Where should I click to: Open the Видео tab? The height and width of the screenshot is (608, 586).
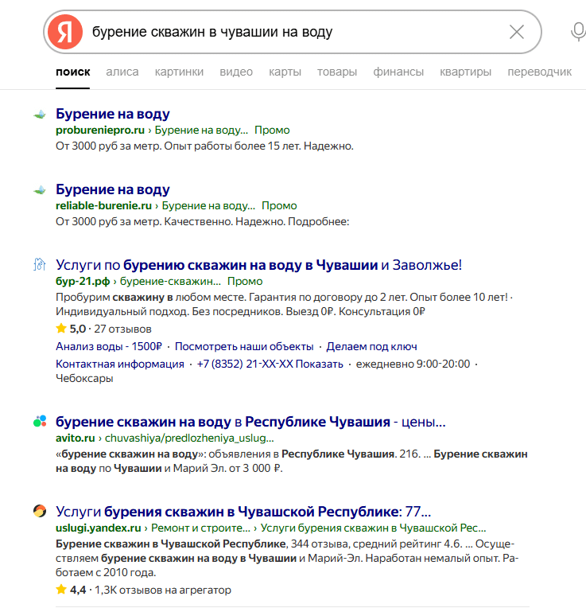tap(236, 72)
